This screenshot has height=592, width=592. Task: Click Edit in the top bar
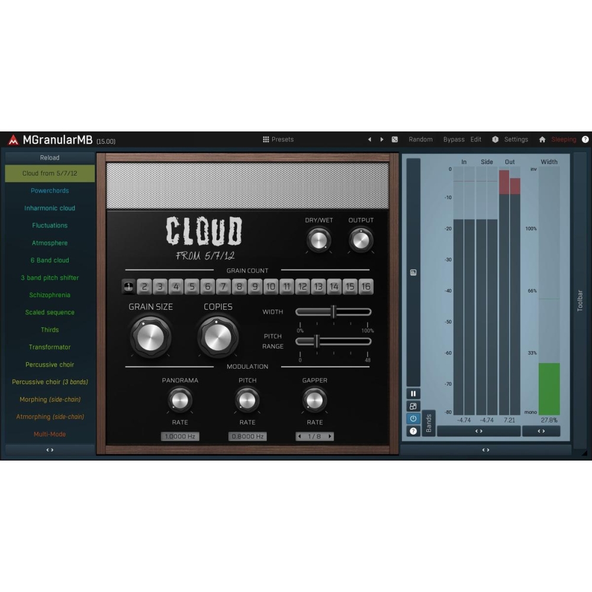pyautogui.click(x=476, y=139)
